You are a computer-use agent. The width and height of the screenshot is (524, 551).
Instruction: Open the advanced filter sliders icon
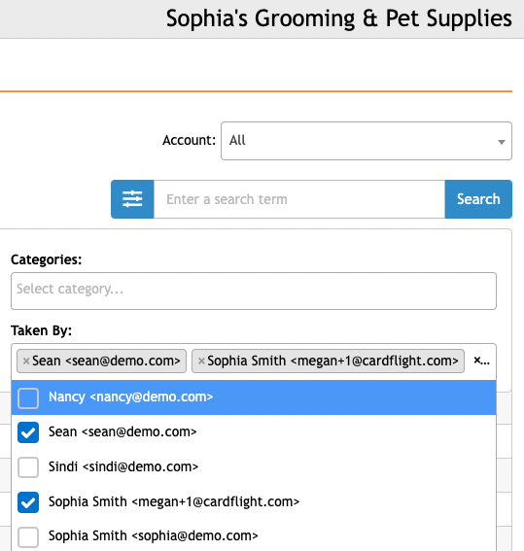(x=132, y=199)
